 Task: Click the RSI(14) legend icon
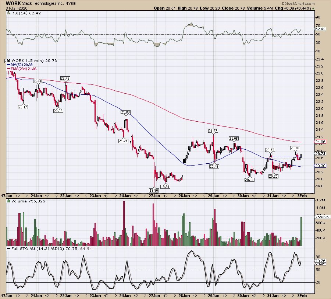coord(9,13)
